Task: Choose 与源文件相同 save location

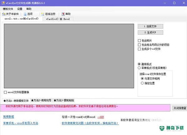Action: point(142,79)
